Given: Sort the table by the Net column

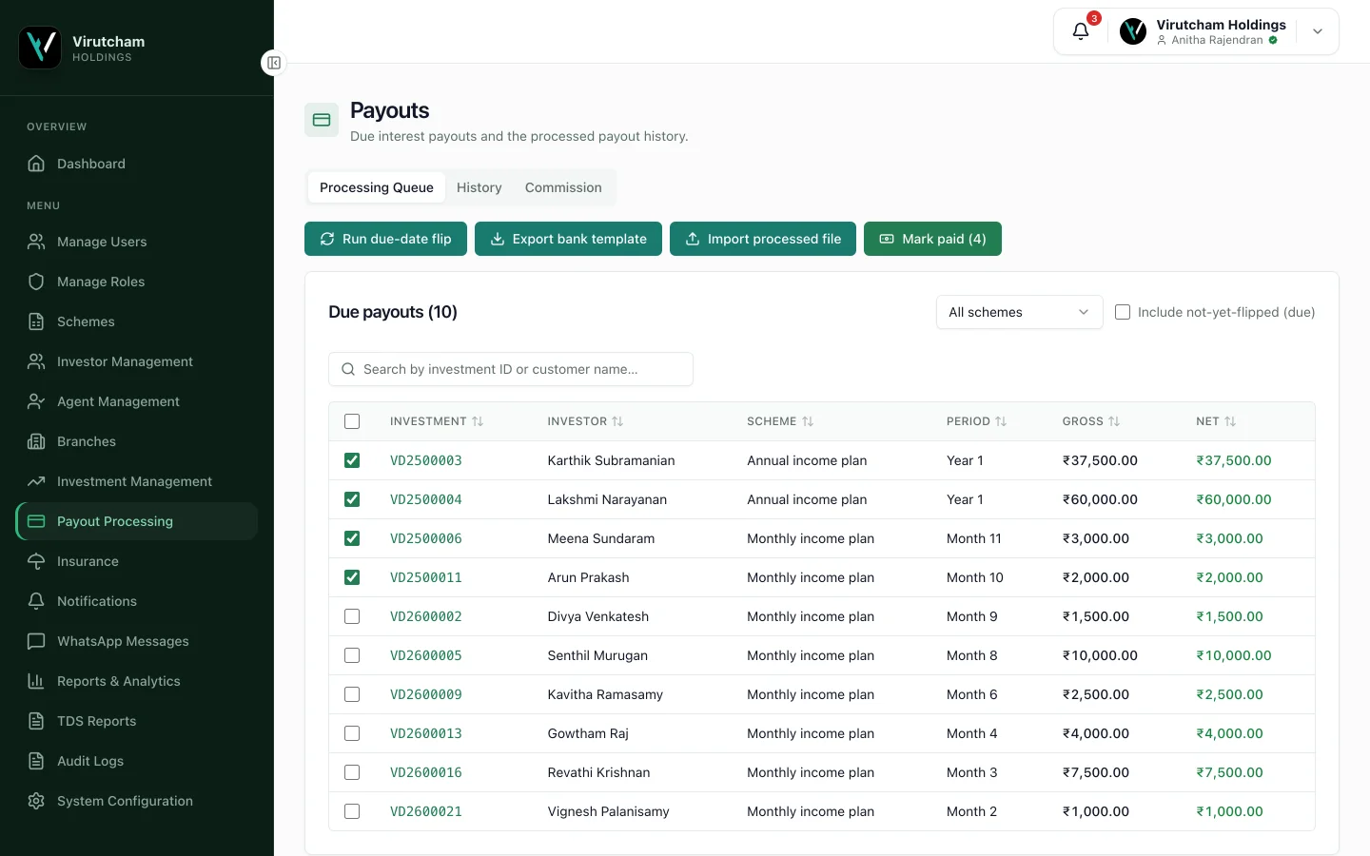Looking at the screenshot, I should [1216, 421].
